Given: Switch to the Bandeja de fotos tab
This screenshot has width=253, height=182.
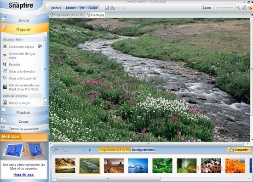Looking at the screenshot, I should tap(143, 150).
